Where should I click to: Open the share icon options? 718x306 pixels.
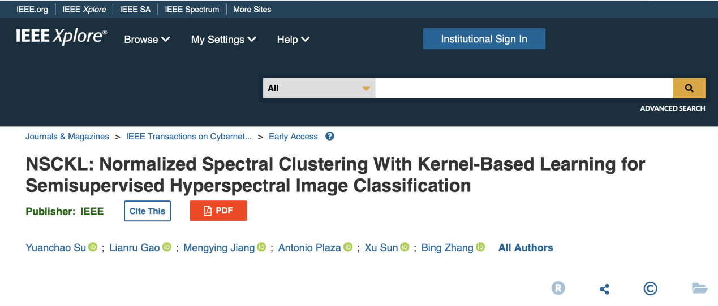[604, 289]
